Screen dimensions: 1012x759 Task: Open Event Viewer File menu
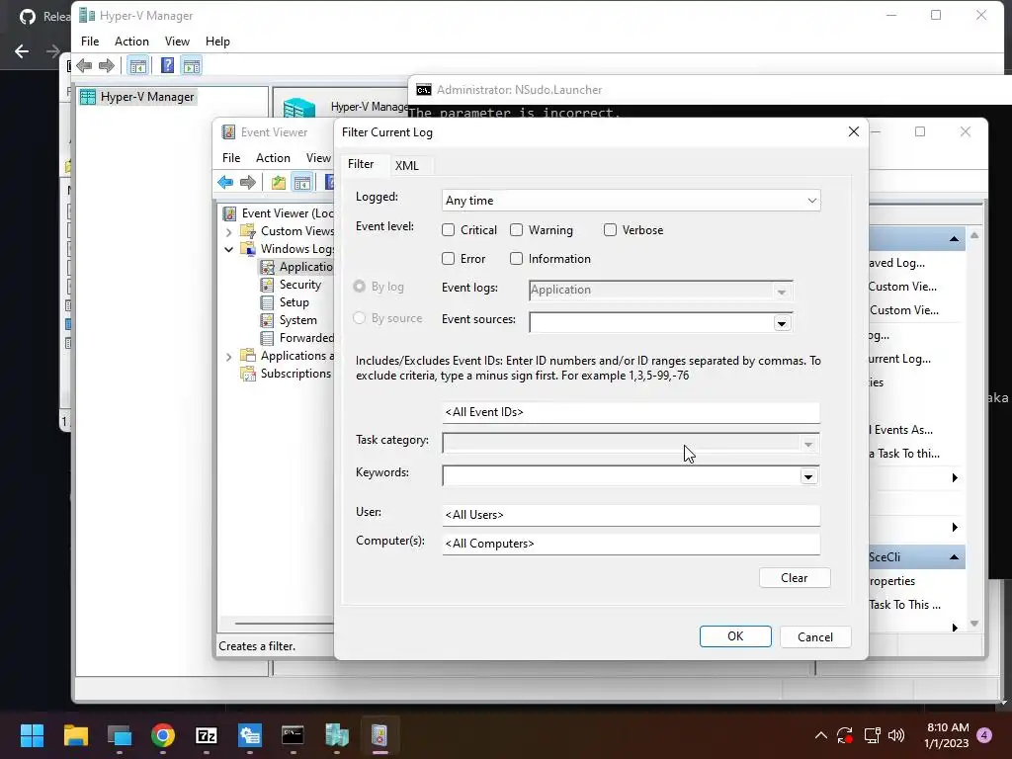(231, 158)
